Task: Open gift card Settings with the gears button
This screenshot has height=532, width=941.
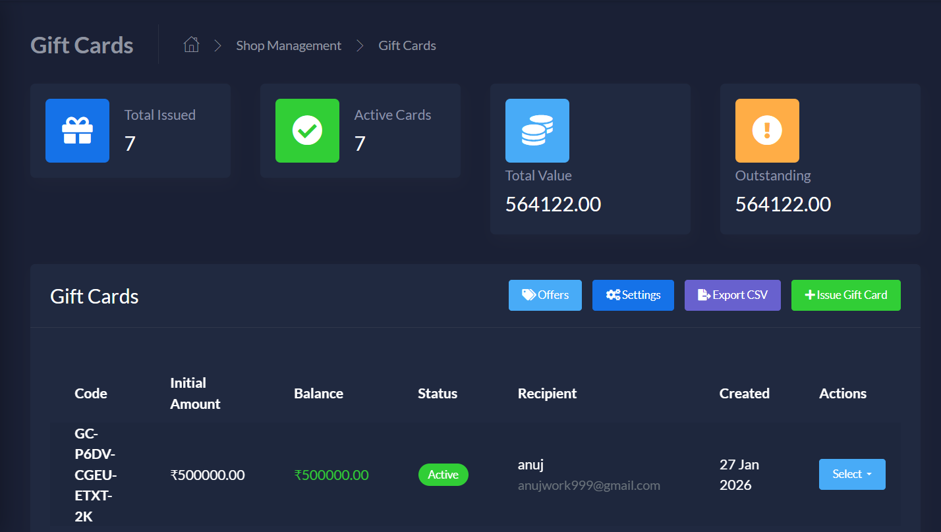Action: (633, 295)
